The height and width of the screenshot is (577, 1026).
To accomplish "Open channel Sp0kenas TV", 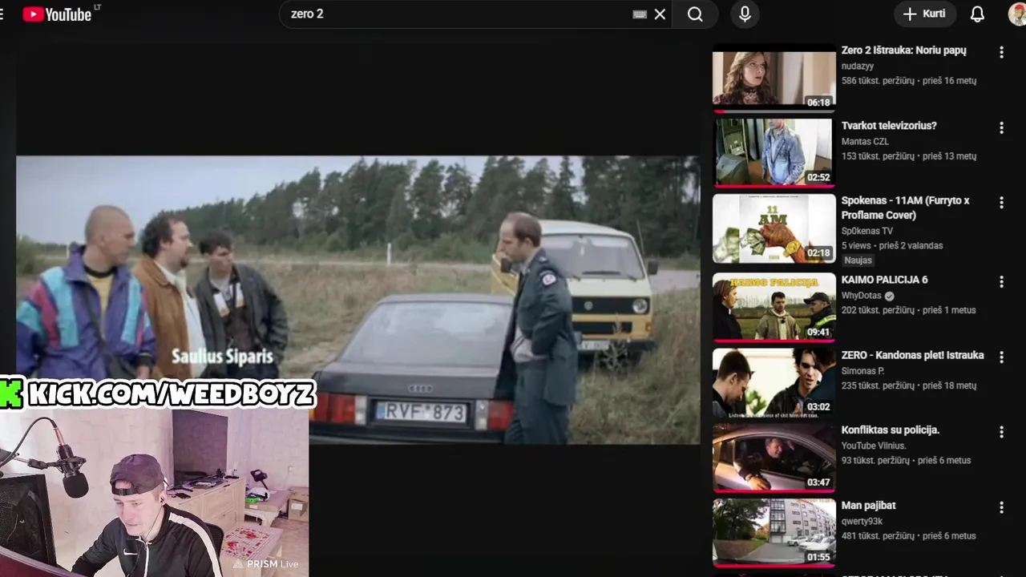I will click(867, 231).
